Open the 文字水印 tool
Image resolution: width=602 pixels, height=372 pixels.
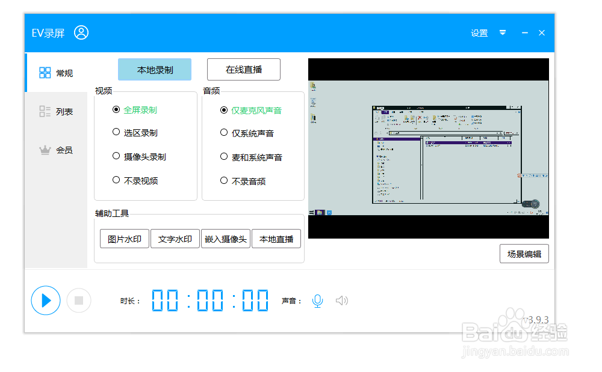(x=175, y=239)
